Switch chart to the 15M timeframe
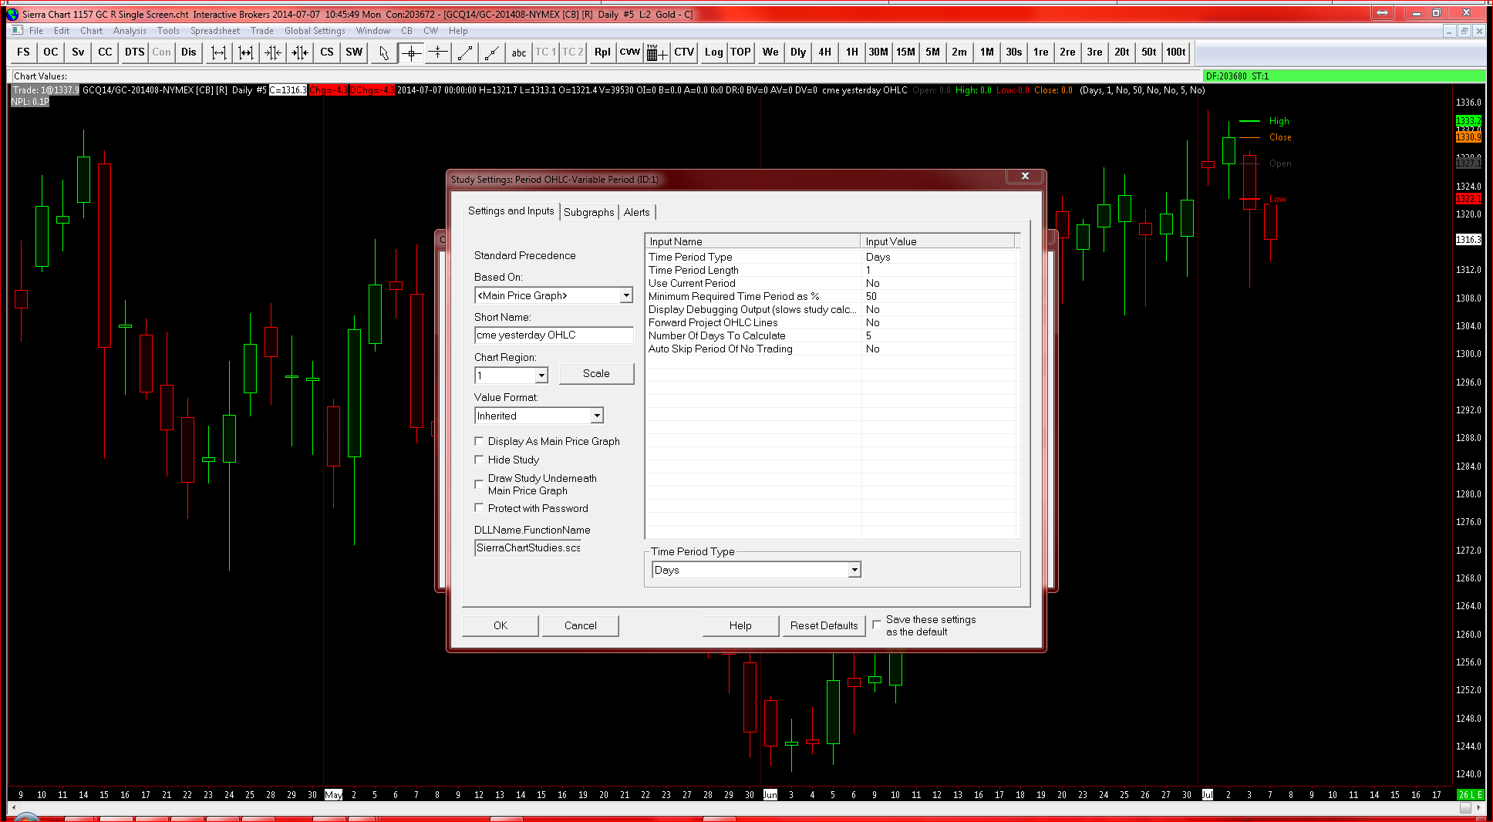The image size is (1493, 822). [906, 52]
